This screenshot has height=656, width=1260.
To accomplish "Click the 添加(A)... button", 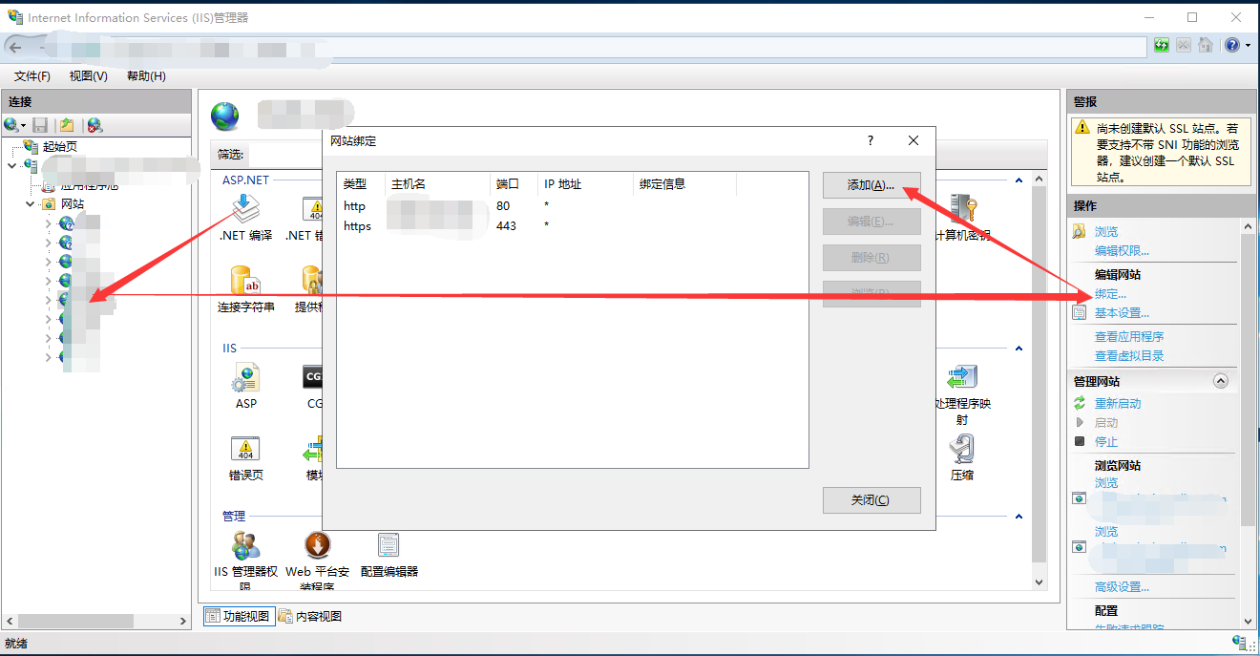I will pos(871,185).
